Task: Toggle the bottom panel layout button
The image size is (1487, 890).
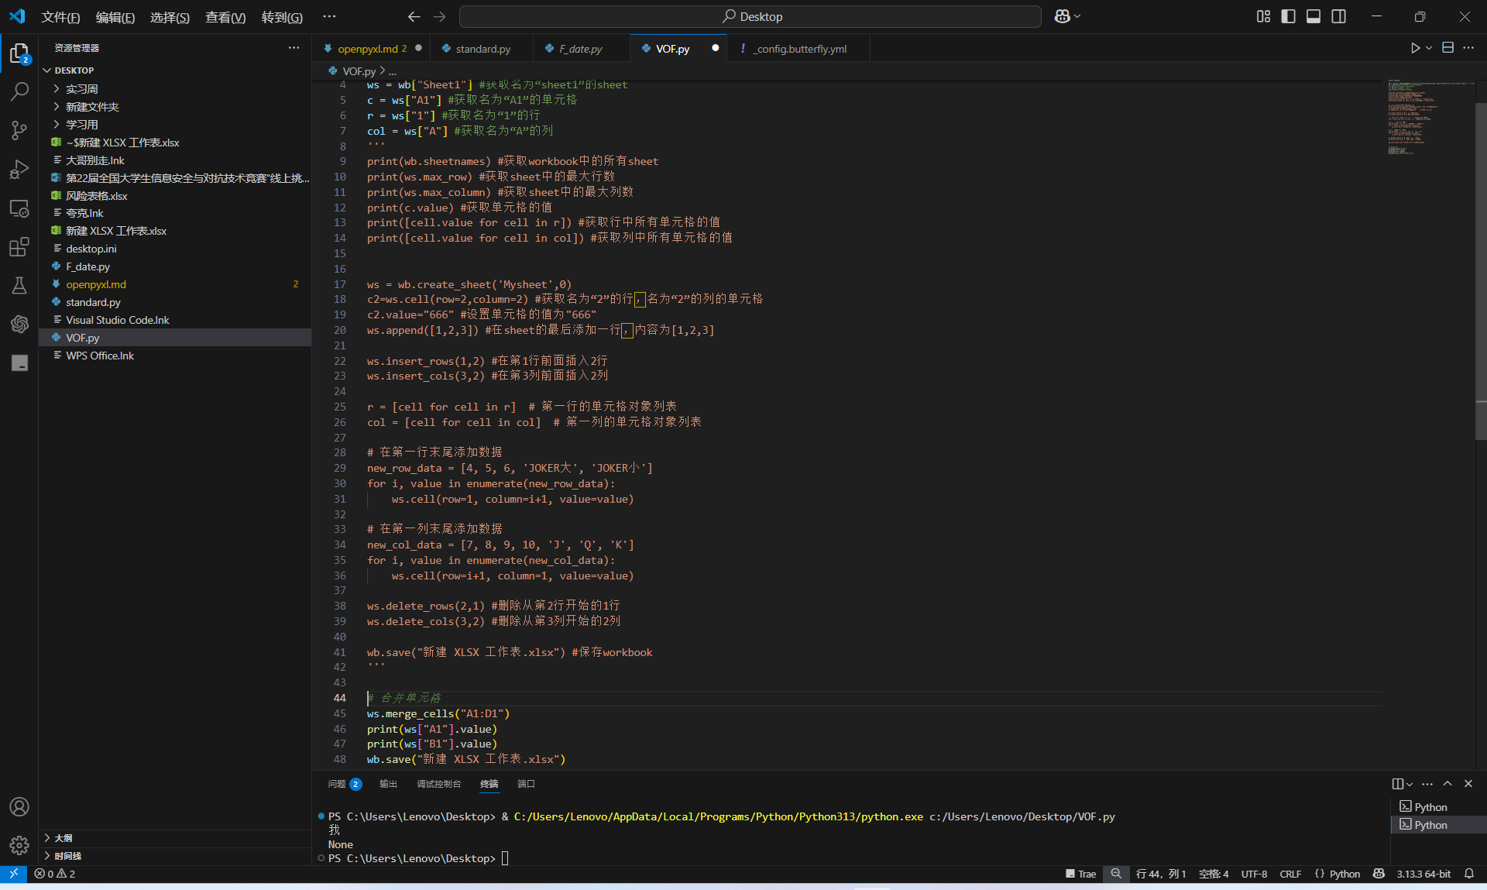Action: coord(1314,16)
